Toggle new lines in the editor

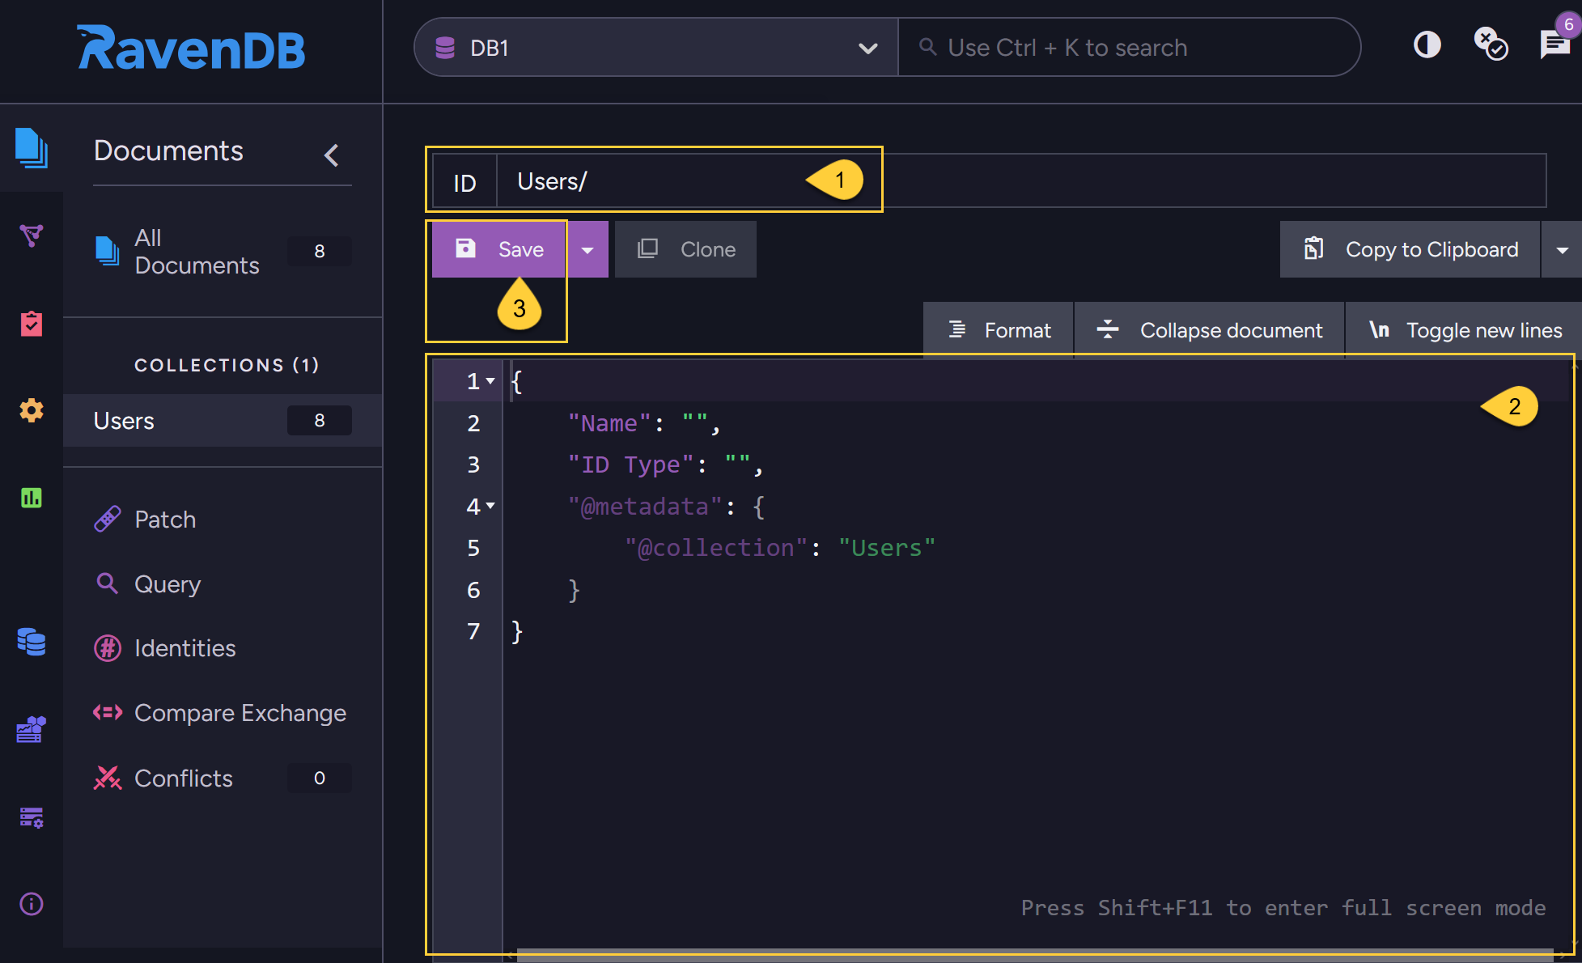click(1465, 330)
